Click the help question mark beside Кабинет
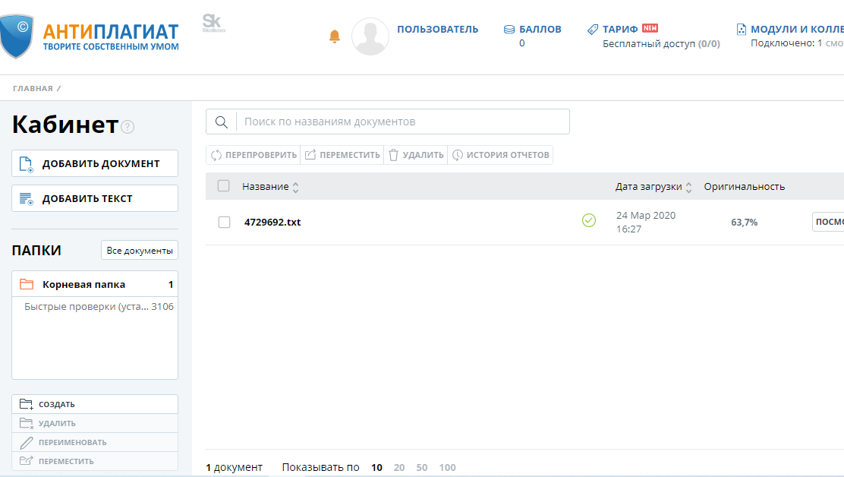 click(128, 127)
